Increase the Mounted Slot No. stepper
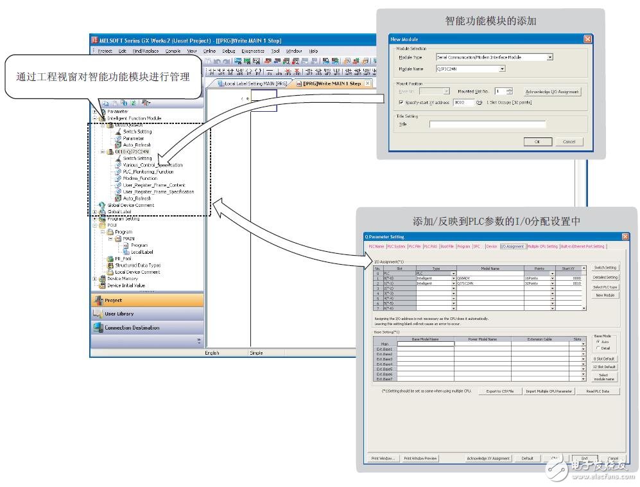640x487 pixels. pos(510,90)
